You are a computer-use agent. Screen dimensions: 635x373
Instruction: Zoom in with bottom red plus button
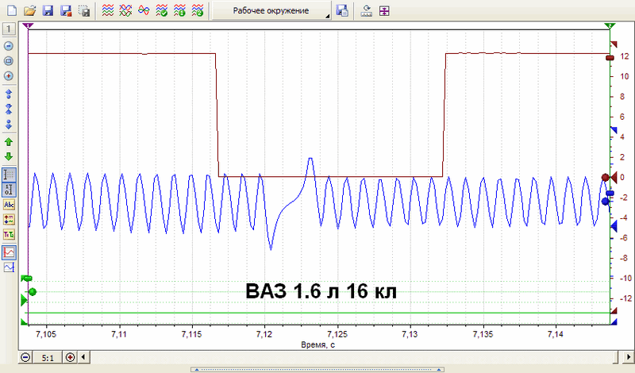click(71, 358)
